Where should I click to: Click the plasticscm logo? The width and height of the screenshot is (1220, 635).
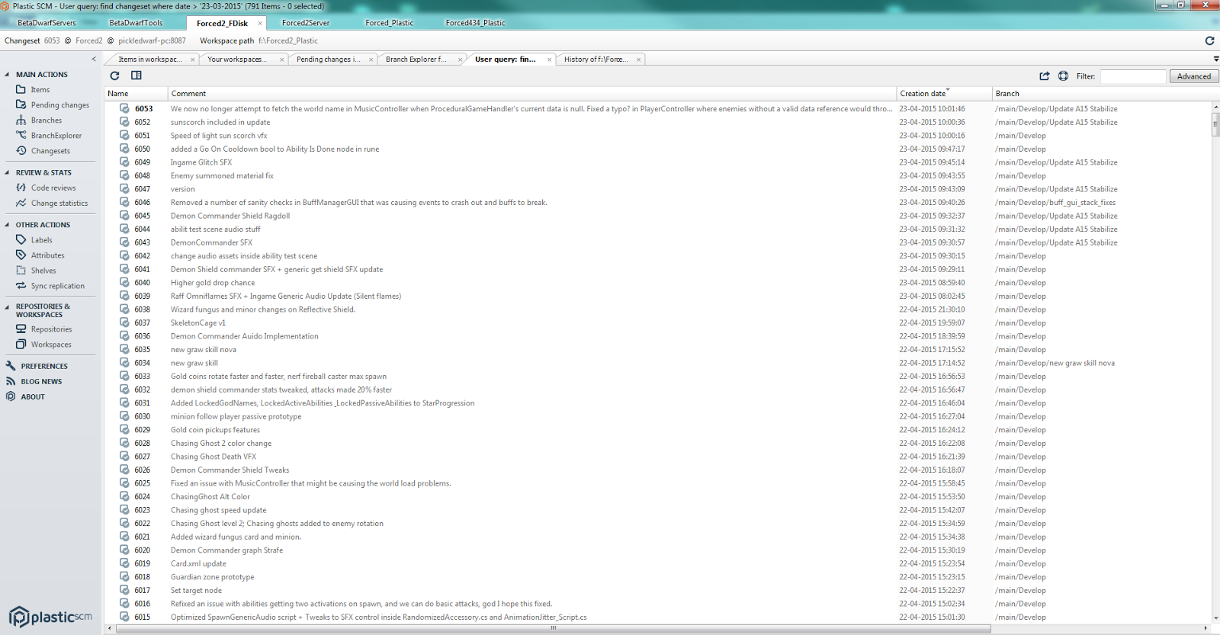click(x=50, y=616)
